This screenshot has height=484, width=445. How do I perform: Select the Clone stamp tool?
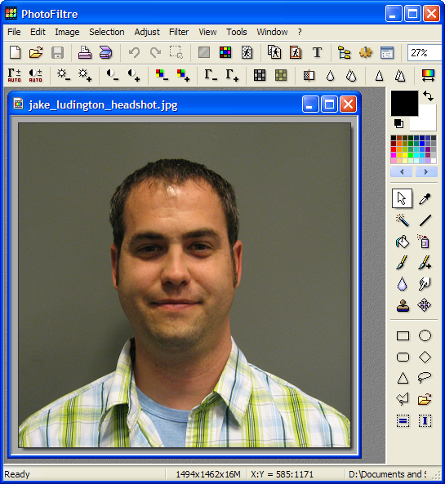tap(403, 305)
